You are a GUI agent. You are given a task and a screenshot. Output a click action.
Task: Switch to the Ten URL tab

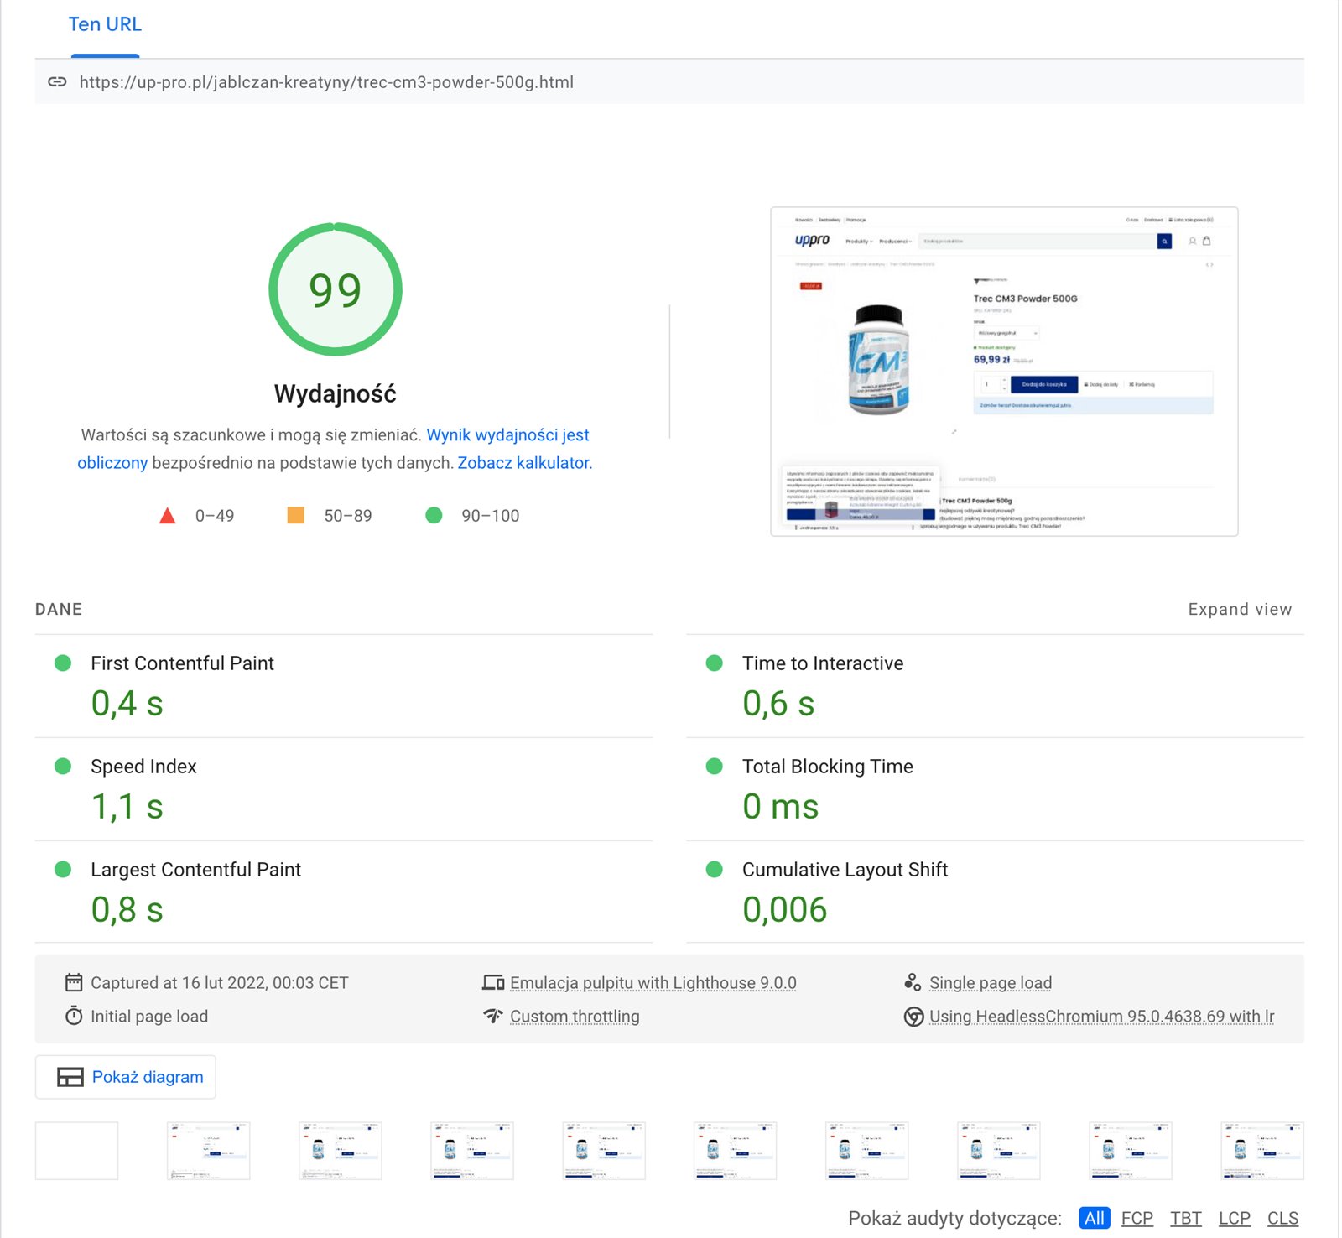coord(105,25)
